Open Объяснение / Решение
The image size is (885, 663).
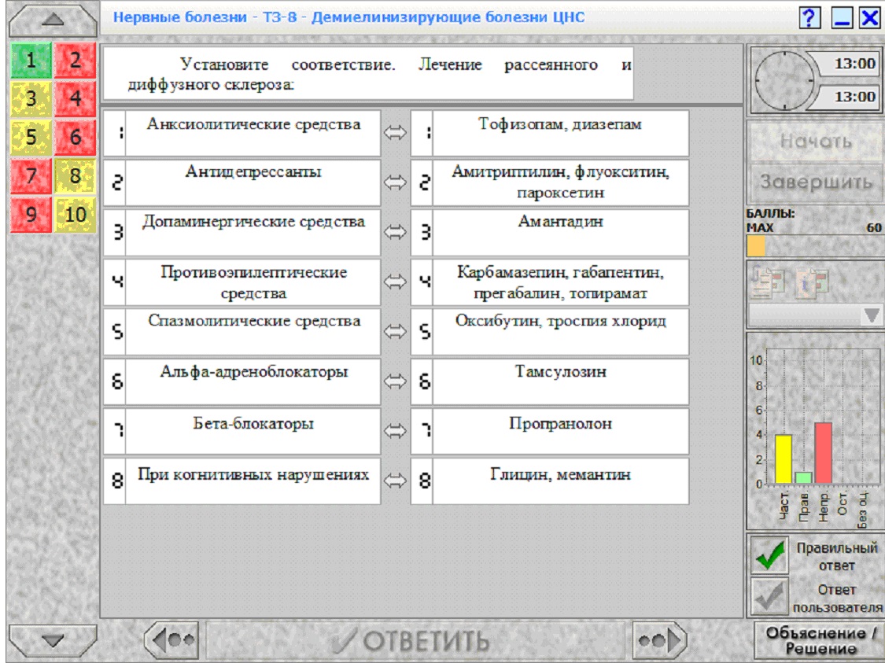tap(820, 640)
